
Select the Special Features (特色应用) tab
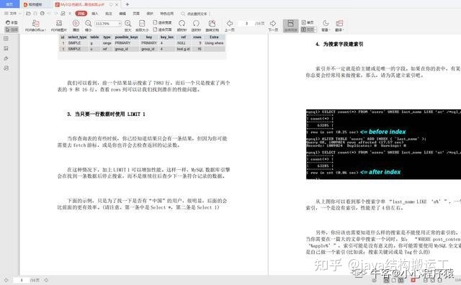(x=166, y=14)
